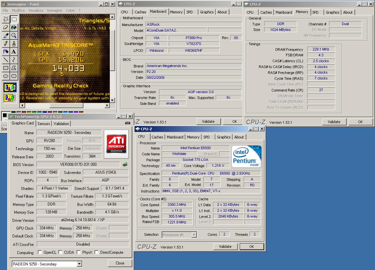Choose the straight Line tool
The width and height of the screenshot is (375, 270).
tap(6, 60)
